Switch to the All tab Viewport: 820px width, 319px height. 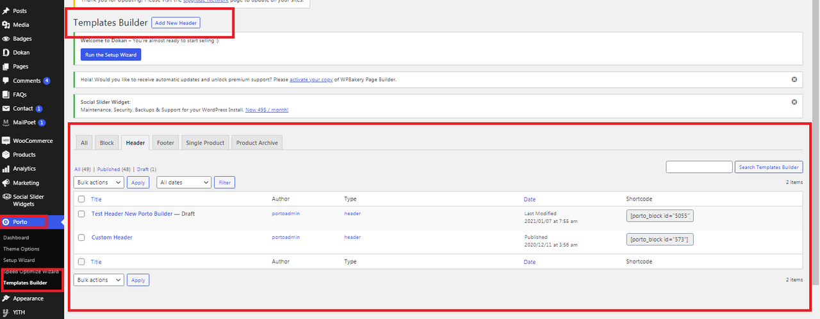tap(84, 143)
